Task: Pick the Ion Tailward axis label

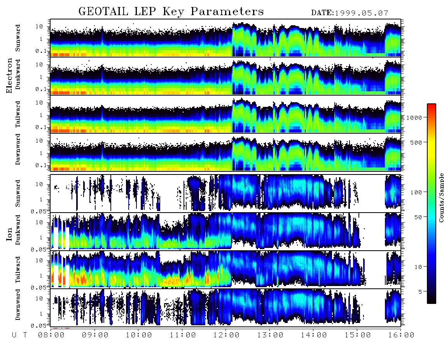Action: tap(18, 270)
